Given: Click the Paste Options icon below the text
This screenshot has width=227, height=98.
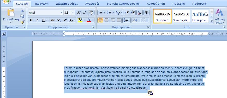Looking at the screenshot, I should tap(151, 93).
